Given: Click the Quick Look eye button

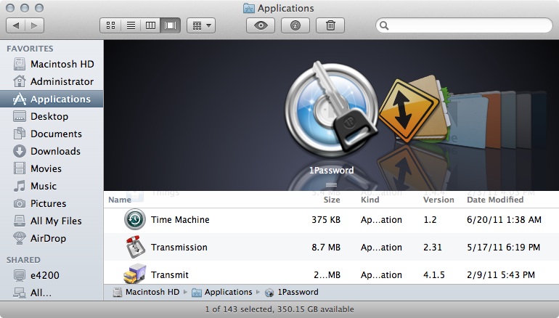Looking at the screenshot, I should 261,25.
